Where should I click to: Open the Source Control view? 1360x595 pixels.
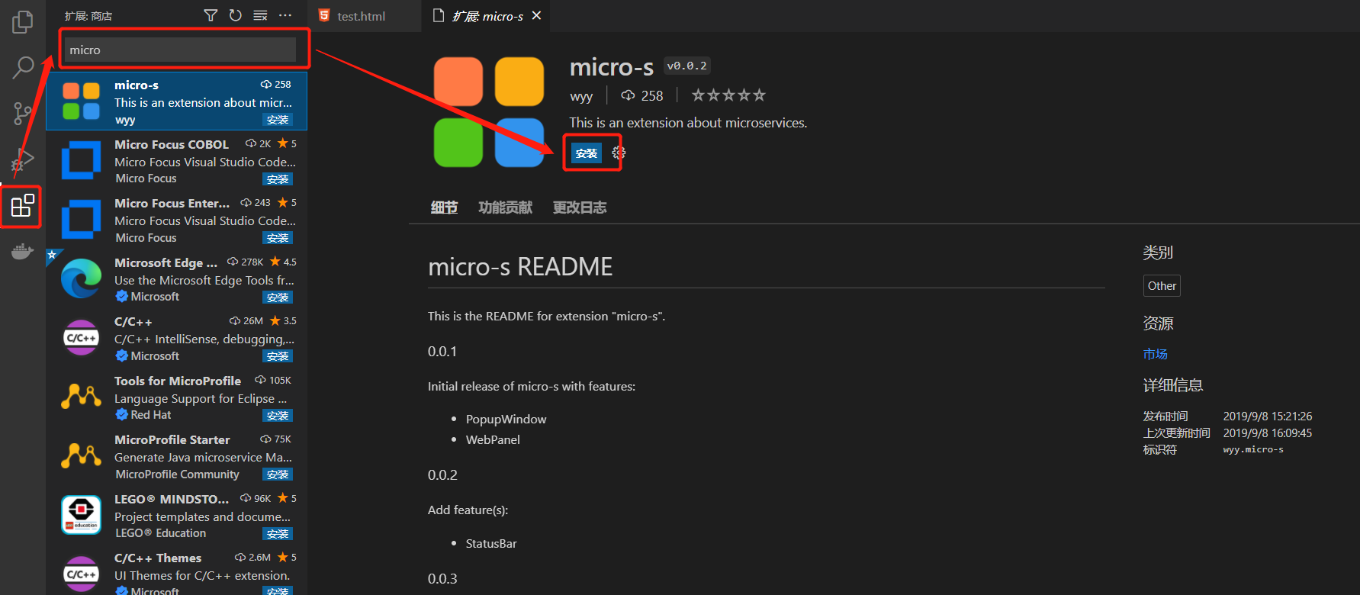click(x=23, y=114)
